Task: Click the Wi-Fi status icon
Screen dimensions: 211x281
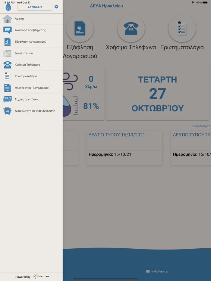Action: click(x=193, y=2)
